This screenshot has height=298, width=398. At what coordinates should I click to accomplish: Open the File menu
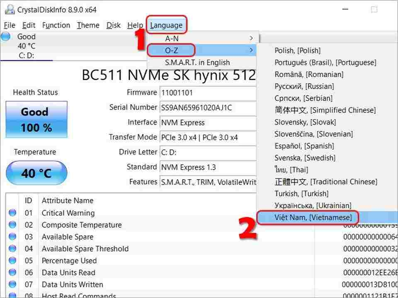[x=10, y=25]
